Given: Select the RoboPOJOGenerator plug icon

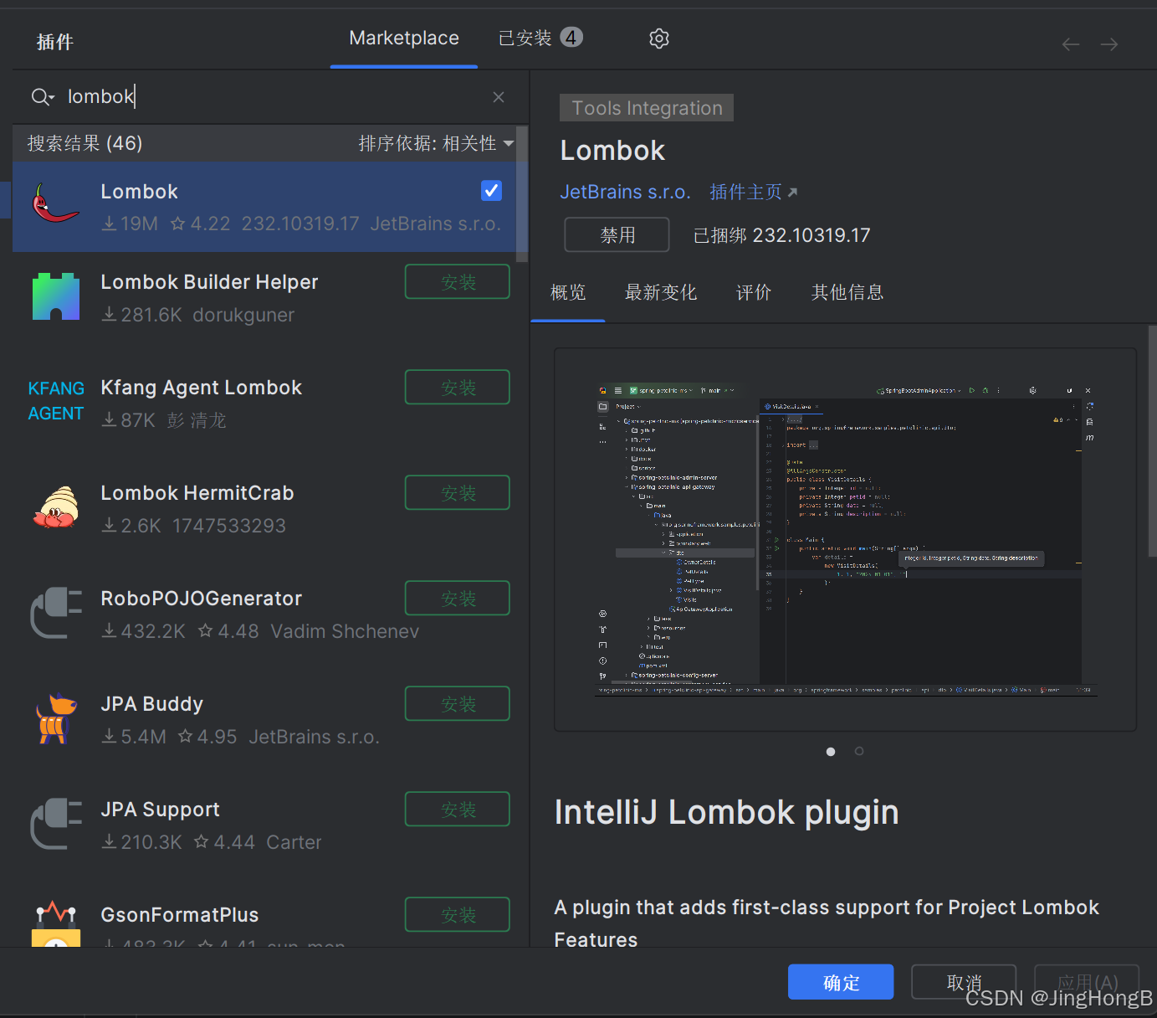Looking at the screenshot, I should click(56, 613).
